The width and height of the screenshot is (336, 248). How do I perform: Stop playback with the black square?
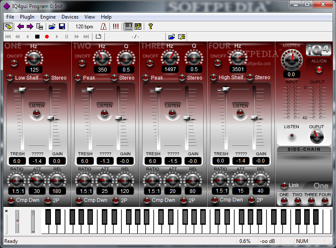[x=37, y=36]
